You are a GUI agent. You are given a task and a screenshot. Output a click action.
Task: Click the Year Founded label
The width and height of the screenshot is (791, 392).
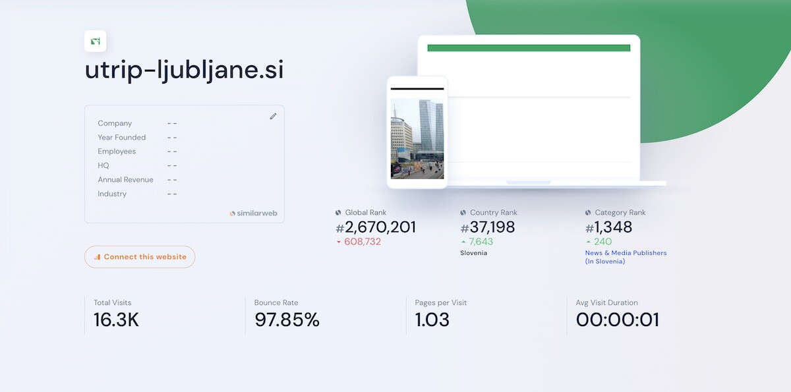122,138
